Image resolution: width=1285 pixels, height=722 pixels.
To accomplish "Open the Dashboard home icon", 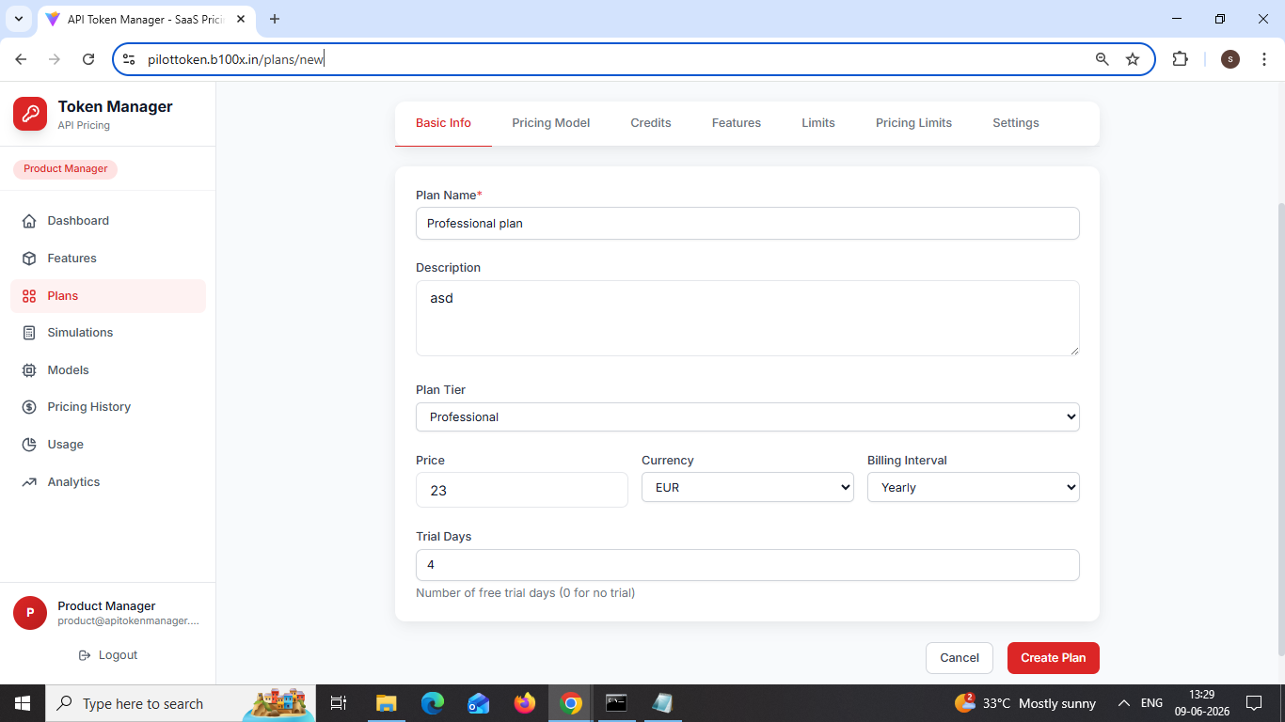I will (x=29, y=221).
